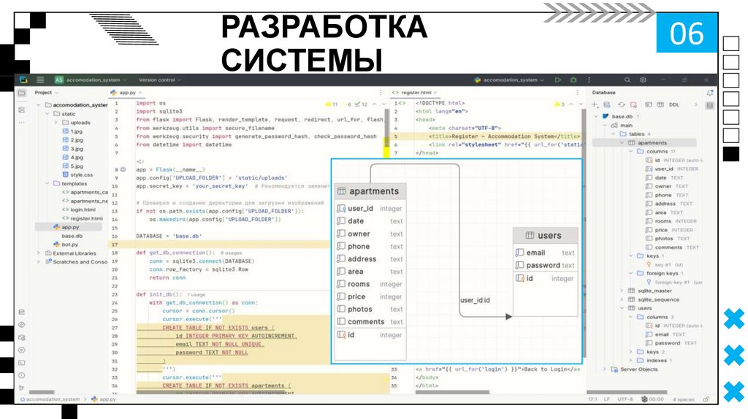Click the 4 spaces indent setting
Image resolution: width=748 pixels, height=419 pixels.
click(684, 399)
